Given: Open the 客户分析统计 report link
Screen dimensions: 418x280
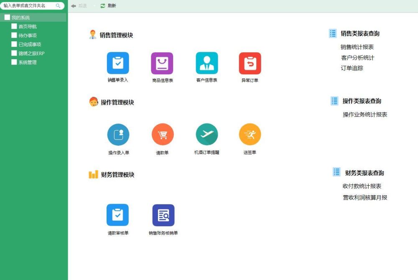Looking at the screenshot, I should 358,58.
